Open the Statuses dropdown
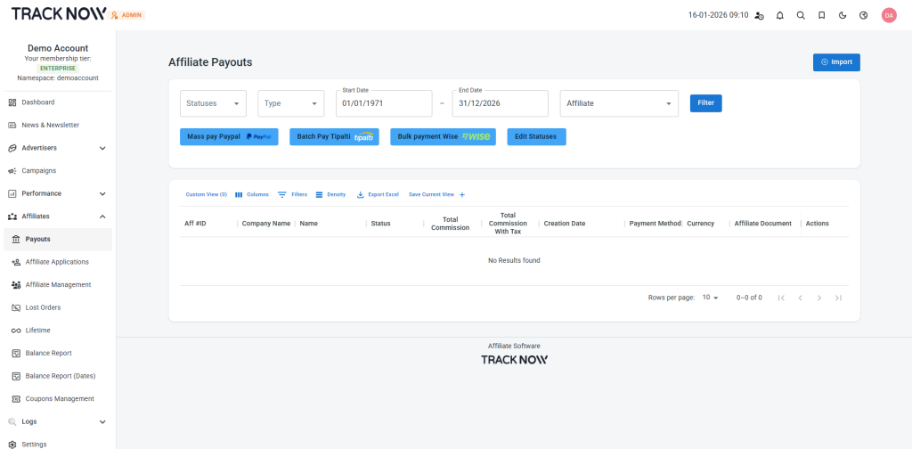Image resolution: width=912 pixels, height=449 pixels. 213,103
